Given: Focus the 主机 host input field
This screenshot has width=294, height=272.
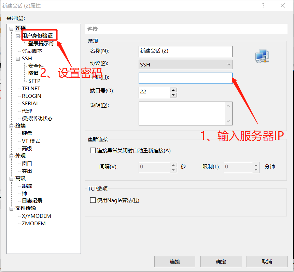Looking at the screenshot, I should [185, 78].
